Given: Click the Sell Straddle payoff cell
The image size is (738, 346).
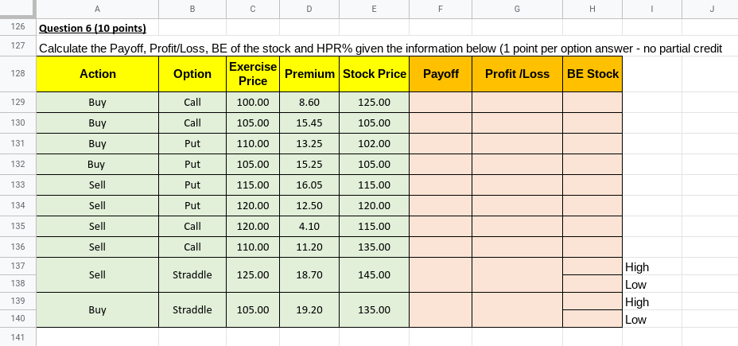Looking at the screenshot, I should pyautogui.click(x=441, y=275).
